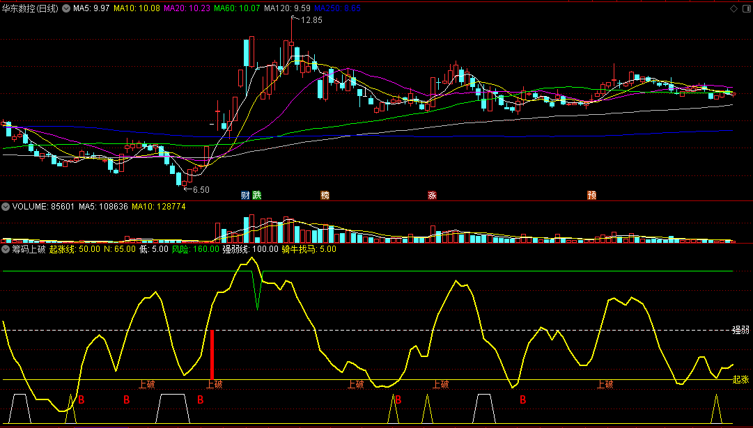Select the 华东数控(日线) chart title

coord(31,8)
